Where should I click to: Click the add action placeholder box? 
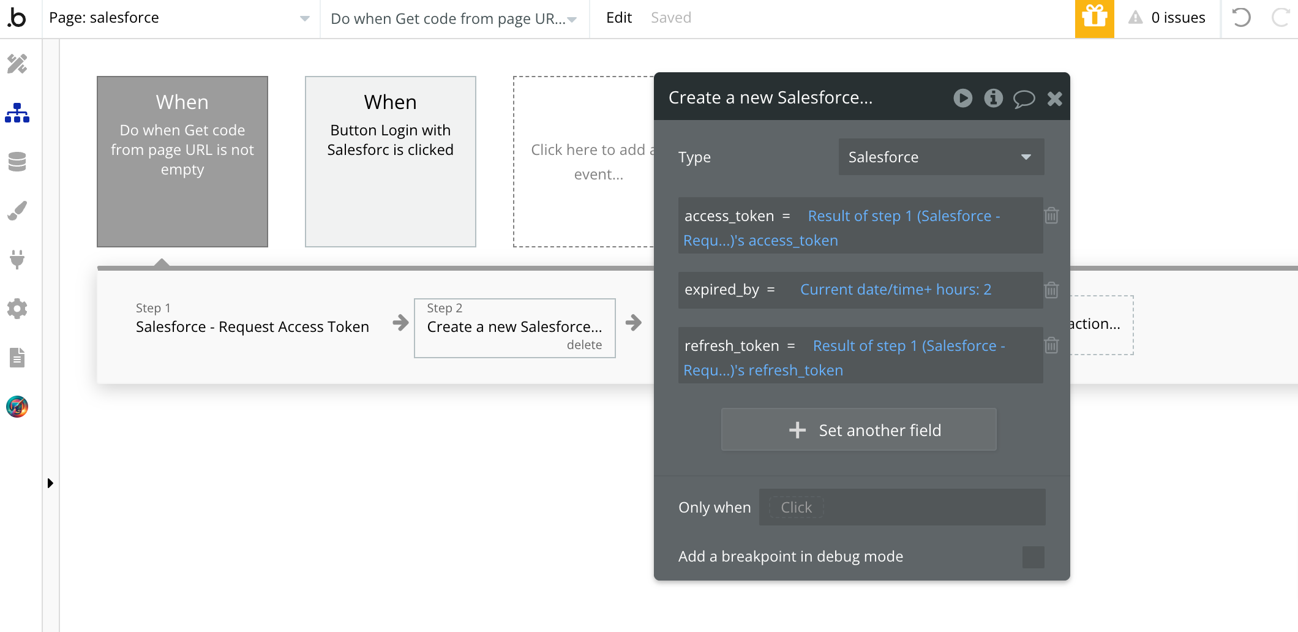[1101, 325]
